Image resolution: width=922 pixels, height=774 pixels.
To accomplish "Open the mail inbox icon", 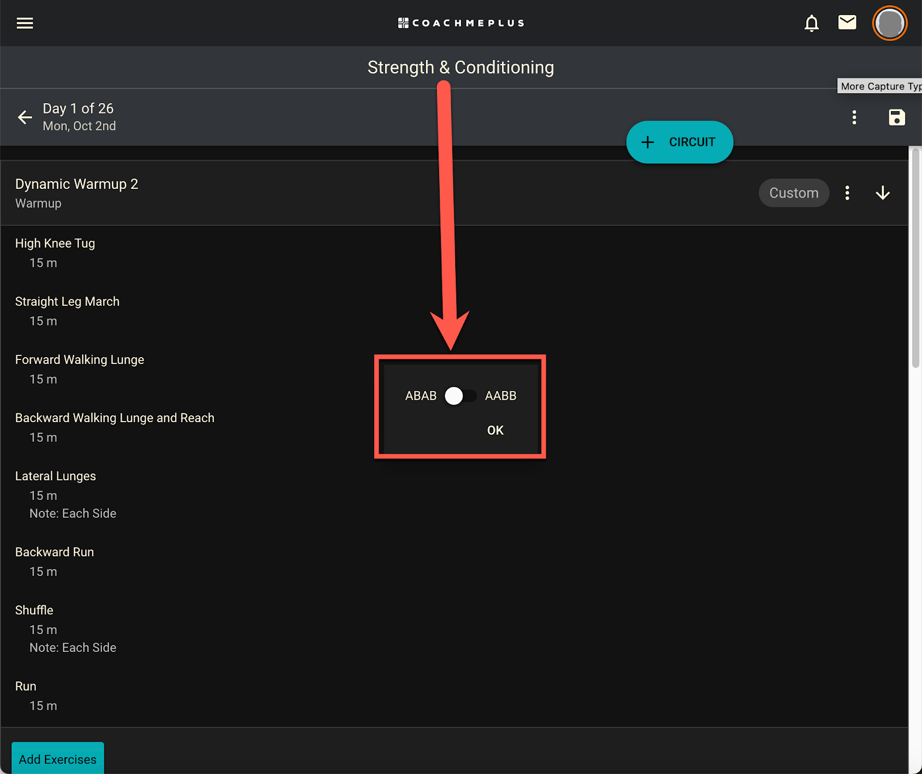I will (x=847, y=22).
